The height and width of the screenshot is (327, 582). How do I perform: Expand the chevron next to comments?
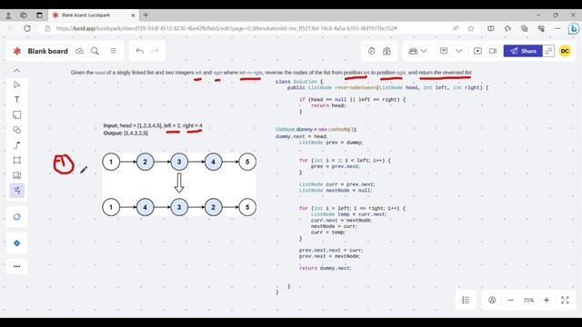[458, 51]
